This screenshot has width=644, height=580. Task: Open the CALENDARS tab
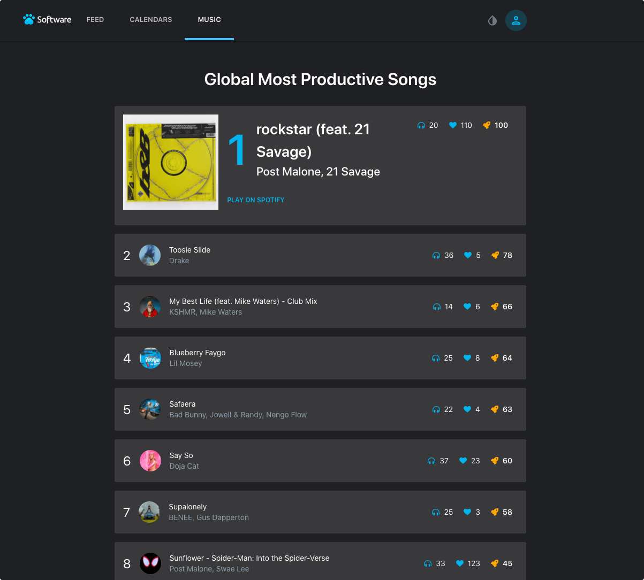[x=150, y=19]
